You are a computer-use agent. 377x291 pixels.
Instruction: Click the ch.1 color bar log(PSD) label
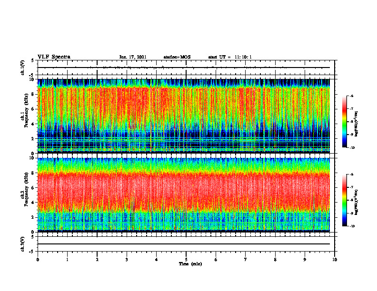pos(357,124)
